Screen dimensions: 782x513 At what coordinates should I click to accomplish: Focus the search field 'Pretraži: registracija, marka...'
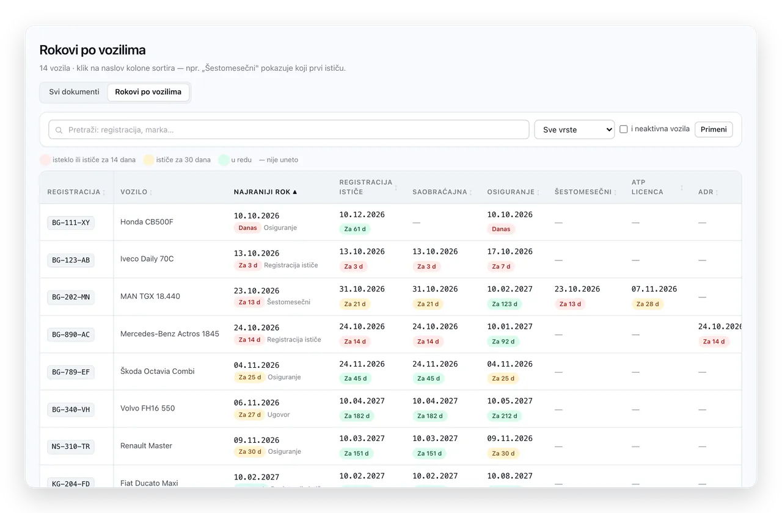pos(289,129)
